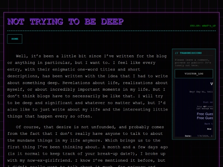Click the 'Date:' label in guestbook
223x167 pixels.
[188, 136]
